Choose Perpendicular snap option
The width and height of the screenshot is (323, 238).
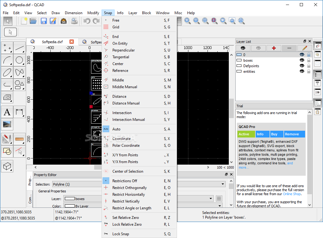pyautogui.click(x=139, y=50)
